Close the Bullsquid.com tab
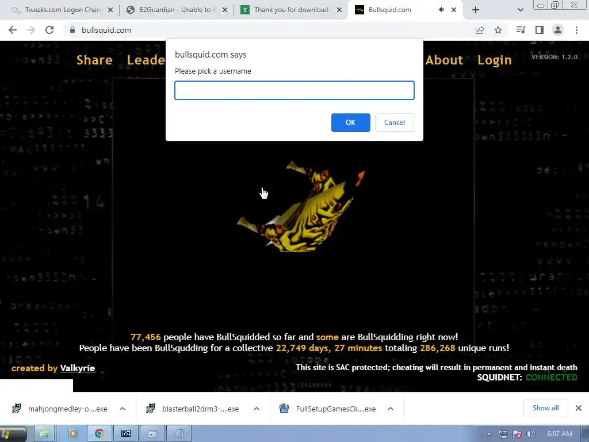 [454, 10]
